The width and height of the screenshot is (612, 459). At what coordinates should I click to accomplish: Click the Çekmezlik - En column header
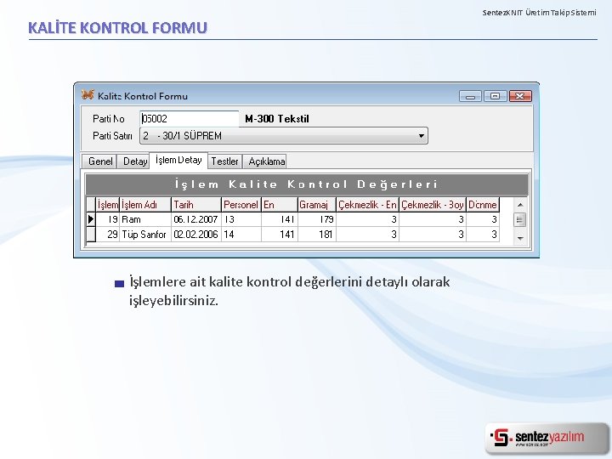(367, 205)
